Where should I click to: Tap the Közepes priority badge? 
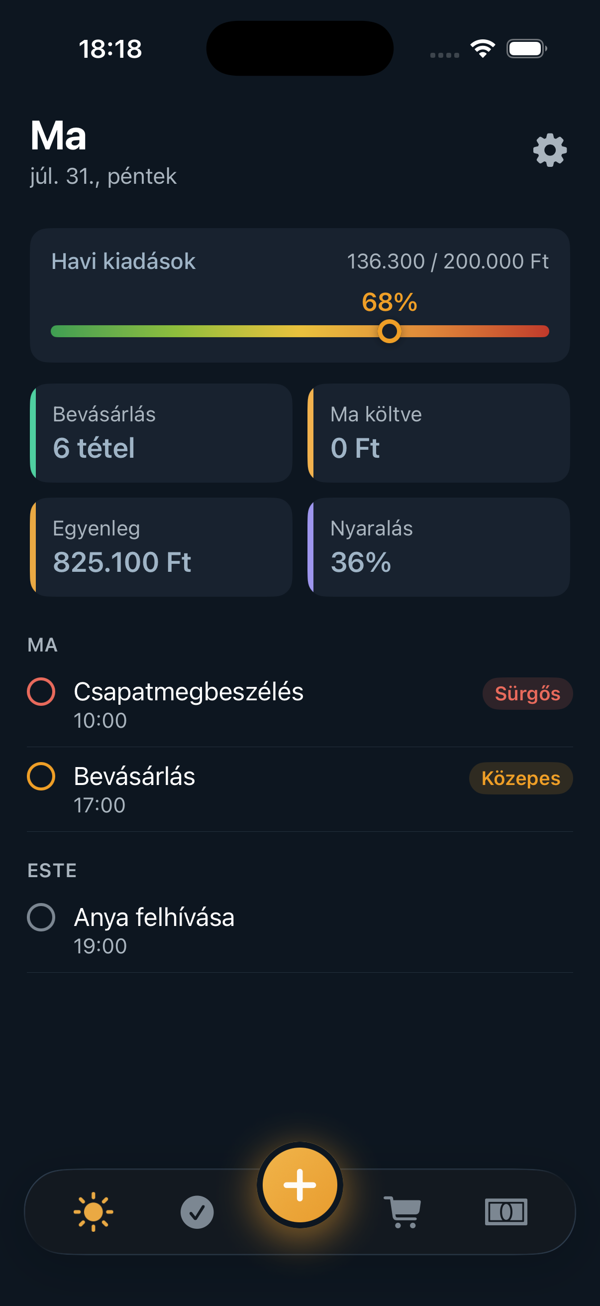coord(520,778)
